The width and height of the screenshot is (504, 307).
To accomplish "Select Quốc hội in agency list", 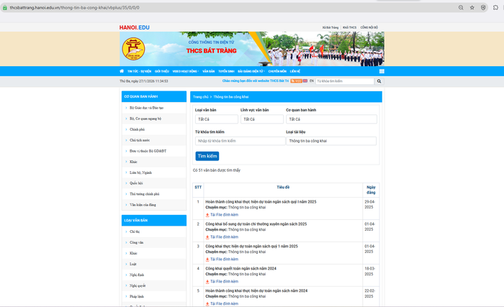I will click(136, 183).
